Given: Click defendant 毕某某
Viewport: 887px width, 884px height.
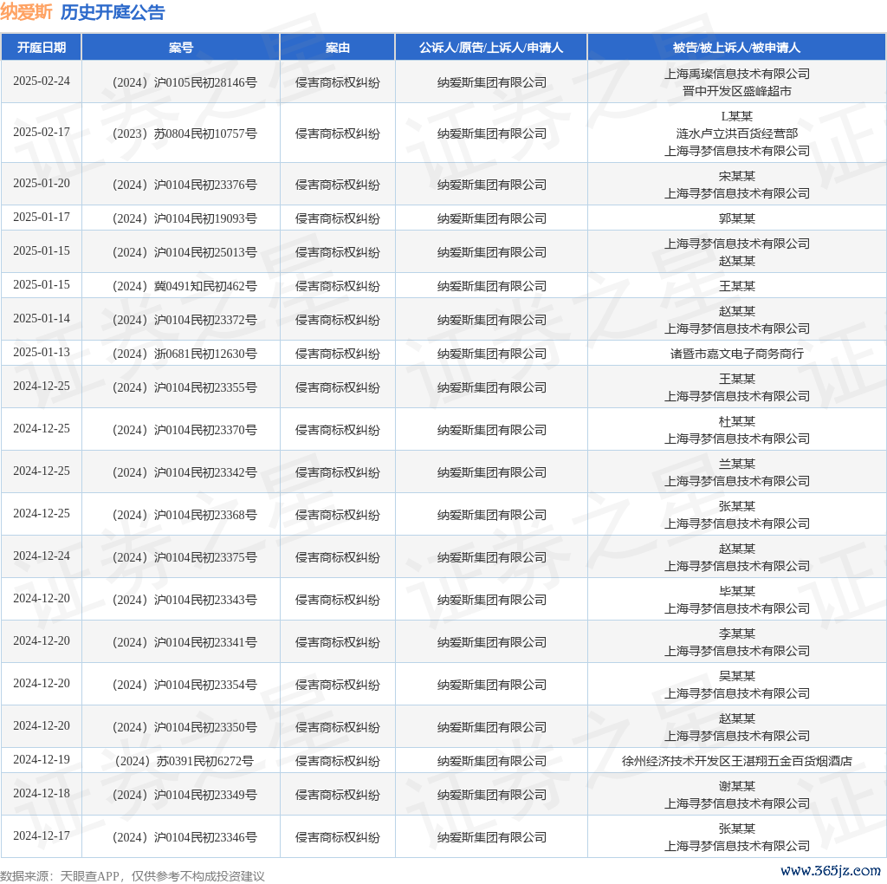Looking at the screenshot, I should 736,591.
